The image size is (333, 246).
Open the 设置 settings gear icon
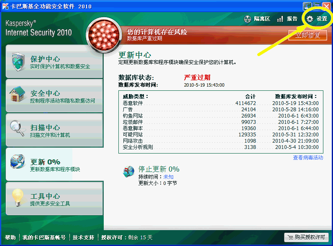(x=310, y=19)
